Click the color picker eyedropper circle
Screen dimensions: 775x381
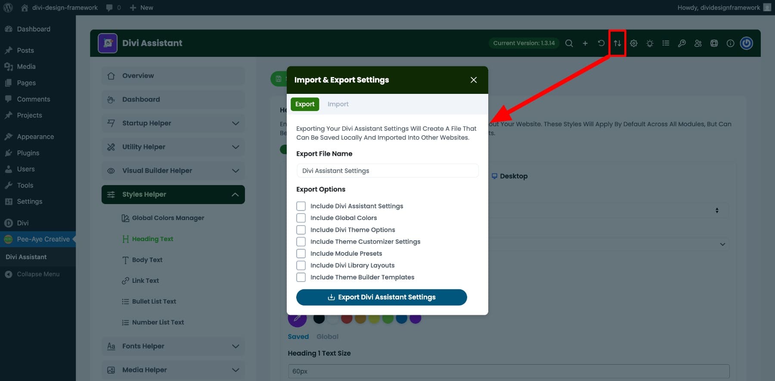297,319
